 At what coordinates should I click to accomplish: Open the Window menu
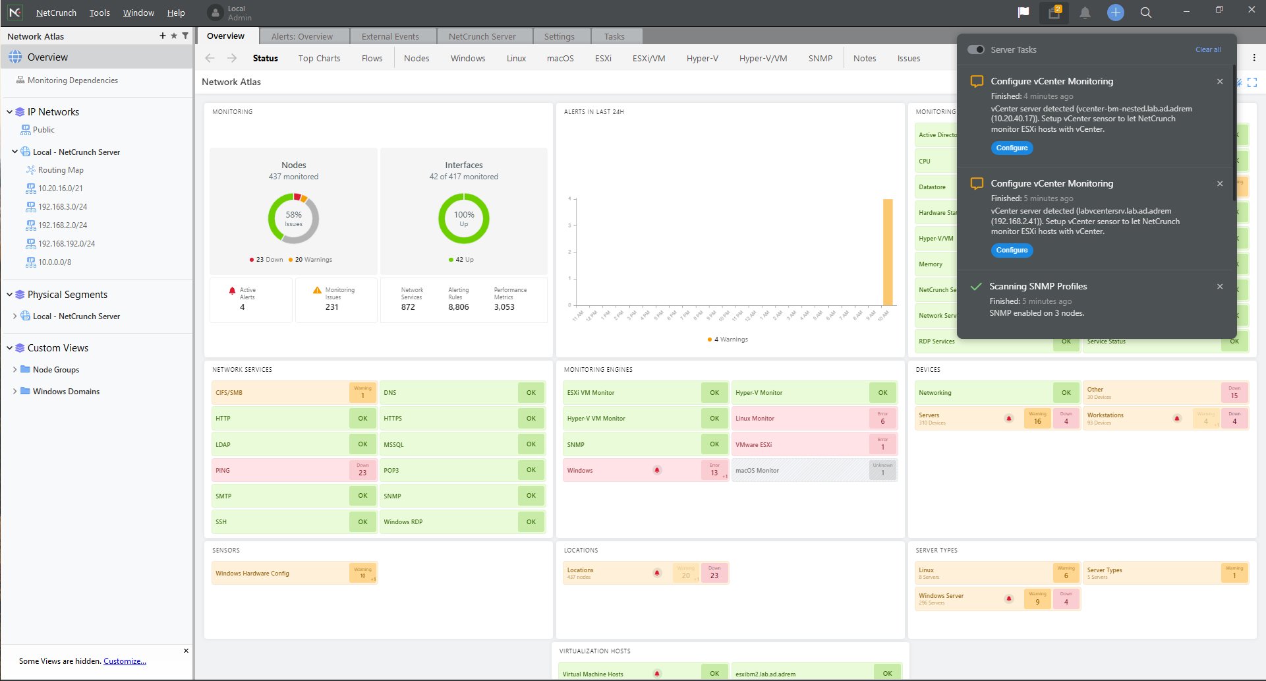[x=138, y=13]
